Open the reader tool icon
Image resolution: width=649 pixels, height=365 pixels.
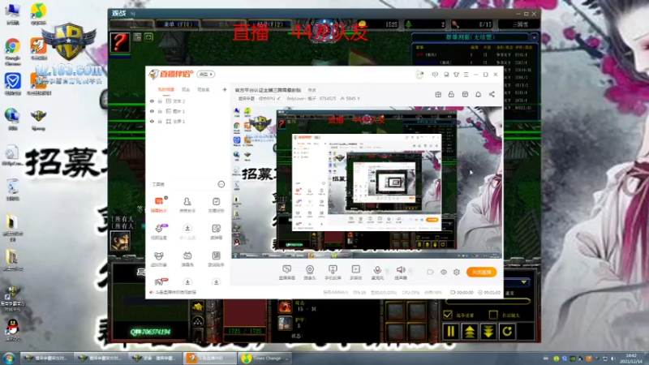point(216,232)
